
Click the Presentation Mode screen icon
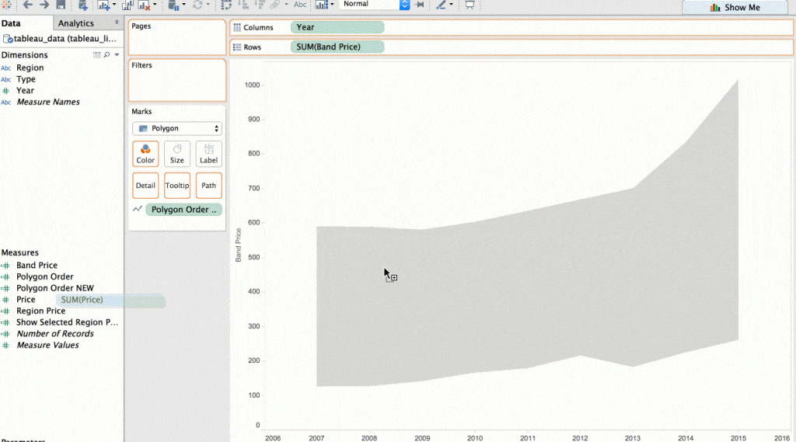pyautogui.click(x=470, y=5)
